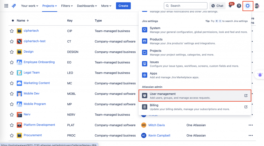Star the Nerv project
This screenshot has width=264, height=146.
(12, 115)
